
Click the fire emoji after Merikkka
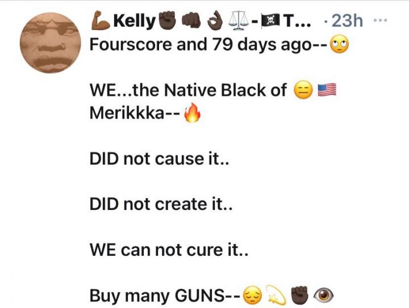click(x=192, y=112)
